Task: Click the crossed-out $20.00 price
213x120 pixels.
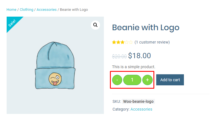Action: (x=119, y=56)
